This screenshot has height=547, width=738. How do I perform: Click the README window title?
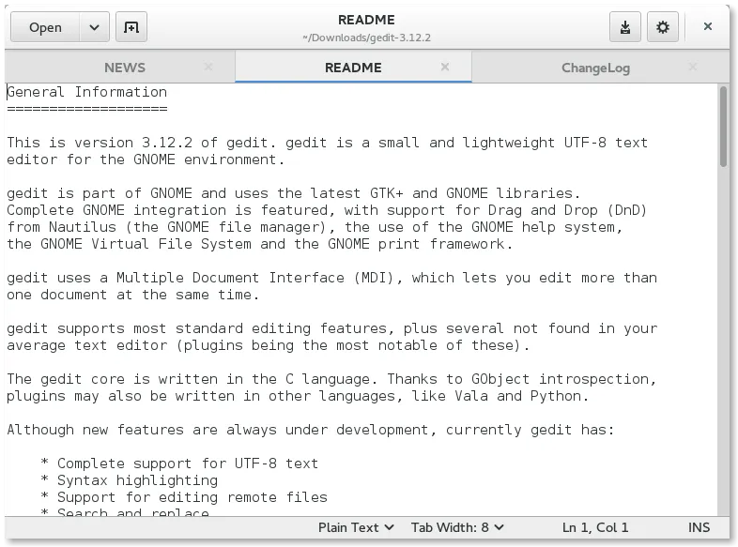(x=366, y=20)
